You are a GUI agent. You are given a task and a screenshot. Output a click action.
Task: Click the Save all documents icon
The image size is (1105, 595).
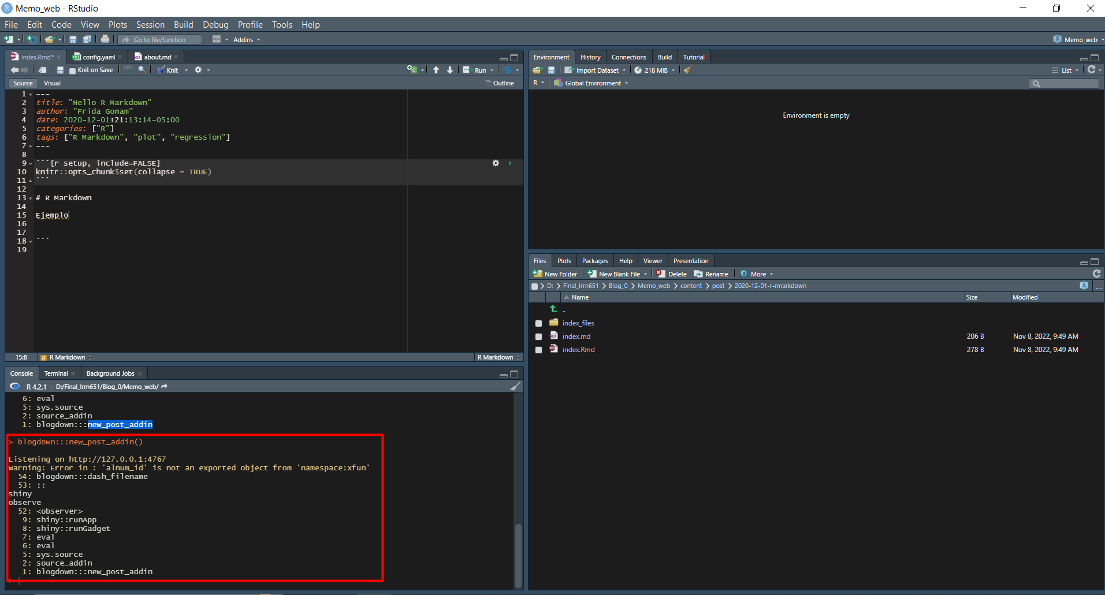pos(87,39)
